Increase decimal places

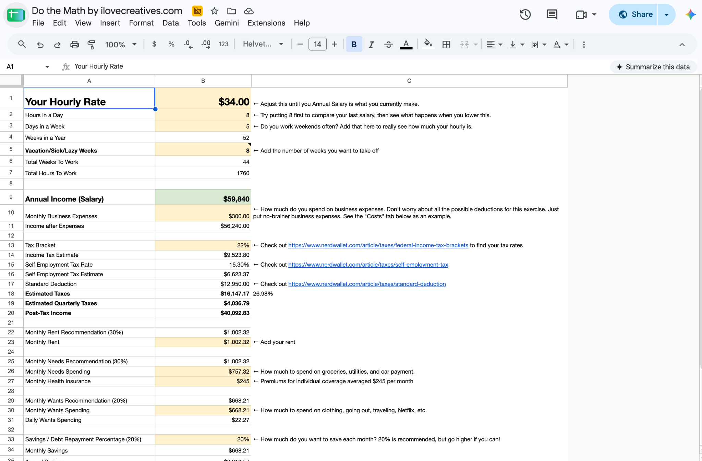206,44
